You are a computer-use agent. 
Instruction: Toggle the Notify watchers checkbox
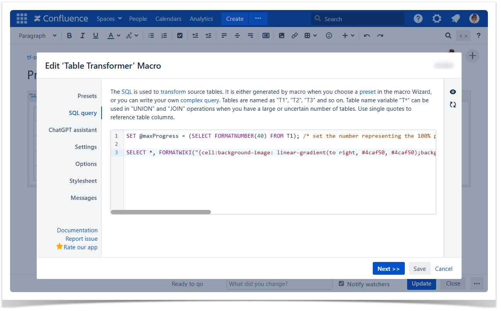[x=341, y=284]
